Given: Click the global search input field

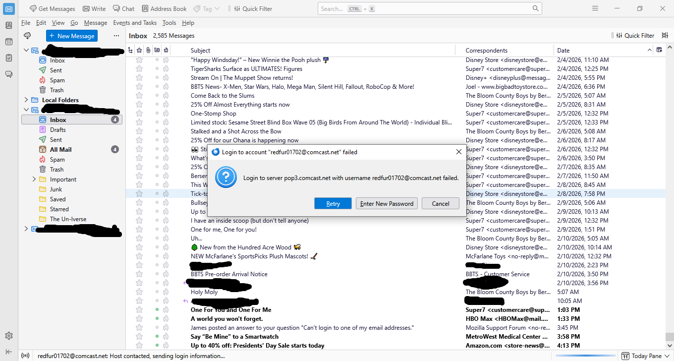Looking at the screenshot, I should pos(426,8).
